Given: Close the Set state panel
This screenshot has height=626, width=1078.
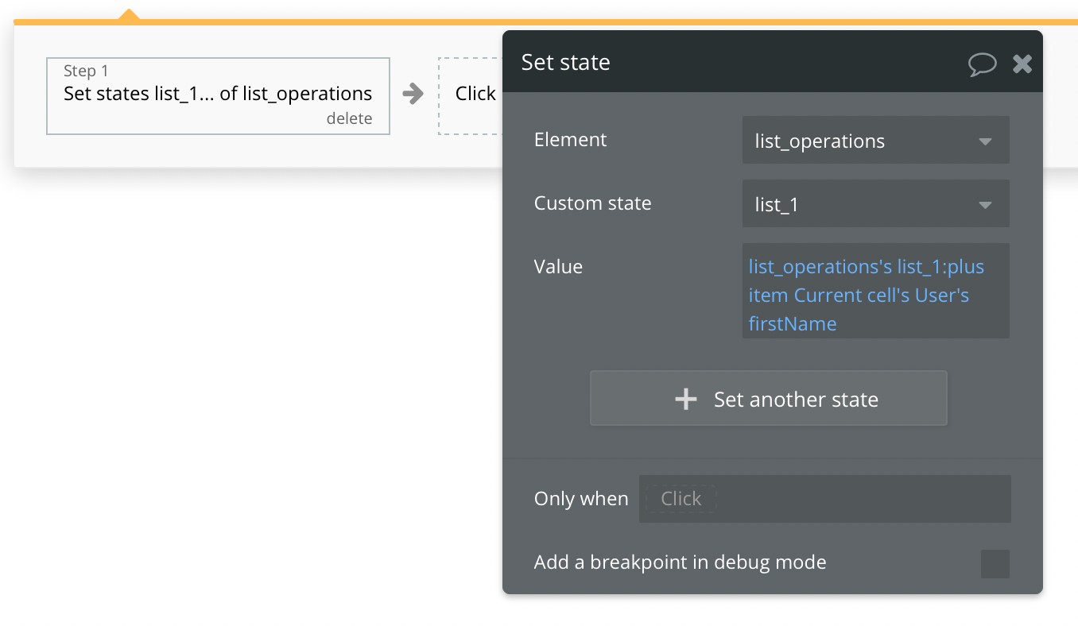Looking at the screenshot, I should 1022,64.
